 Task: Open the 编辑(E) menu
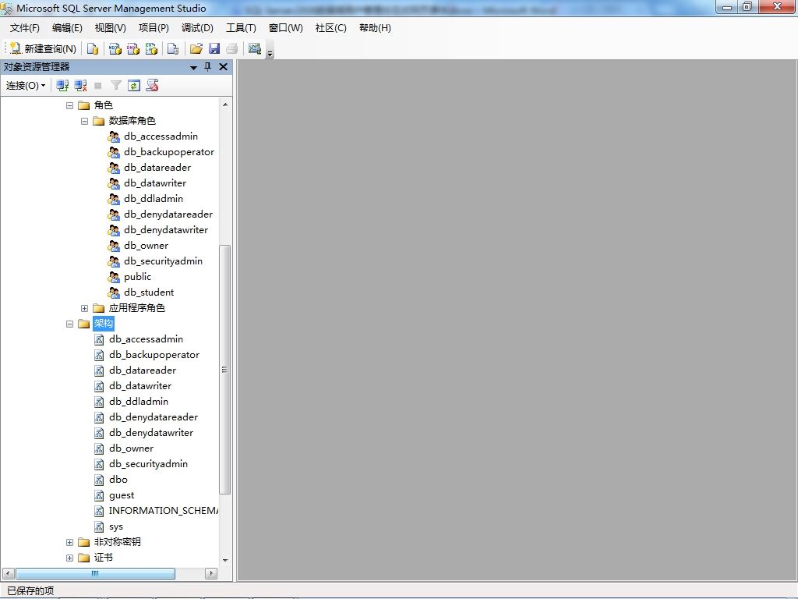(67, 28)
